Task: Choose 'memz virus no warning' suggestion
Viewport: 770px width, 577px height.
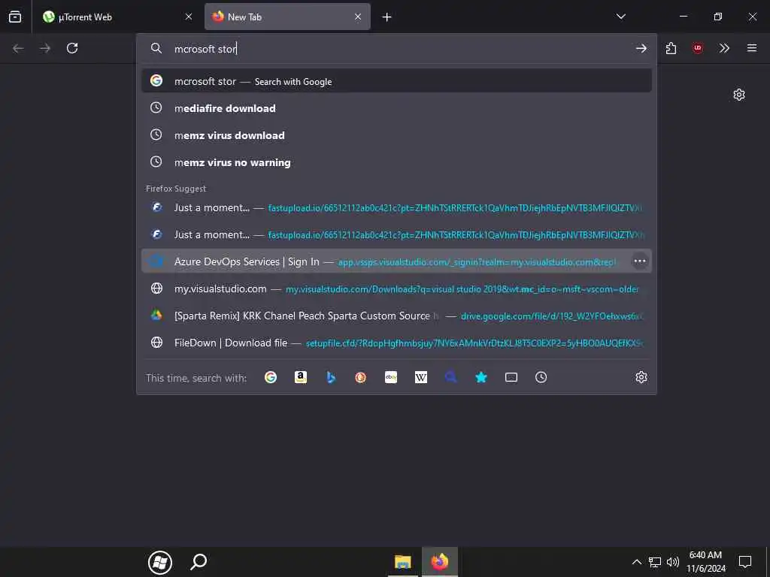Action: (396, 162)
